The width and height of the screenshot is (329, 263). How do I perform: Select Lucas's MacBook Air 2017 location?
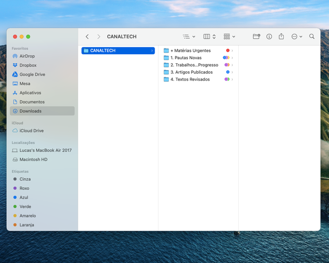click(x=42, y=150)
